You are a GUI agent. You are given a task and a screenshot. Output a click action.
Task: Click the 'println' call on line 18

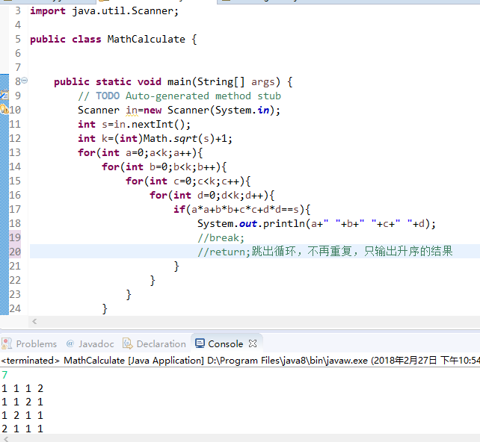click(x=284, y=224)
